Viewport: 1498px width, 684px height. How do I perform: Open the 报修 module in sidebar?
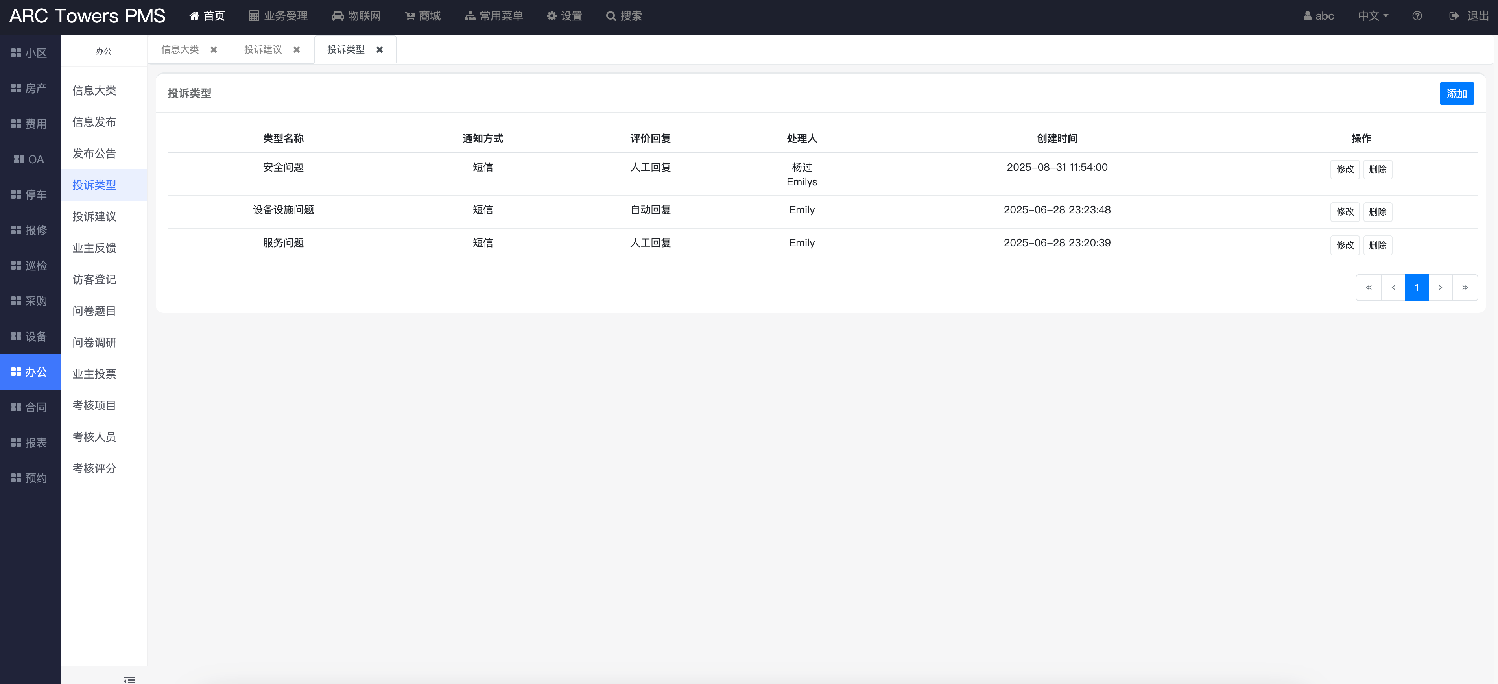tap(29, 230)
